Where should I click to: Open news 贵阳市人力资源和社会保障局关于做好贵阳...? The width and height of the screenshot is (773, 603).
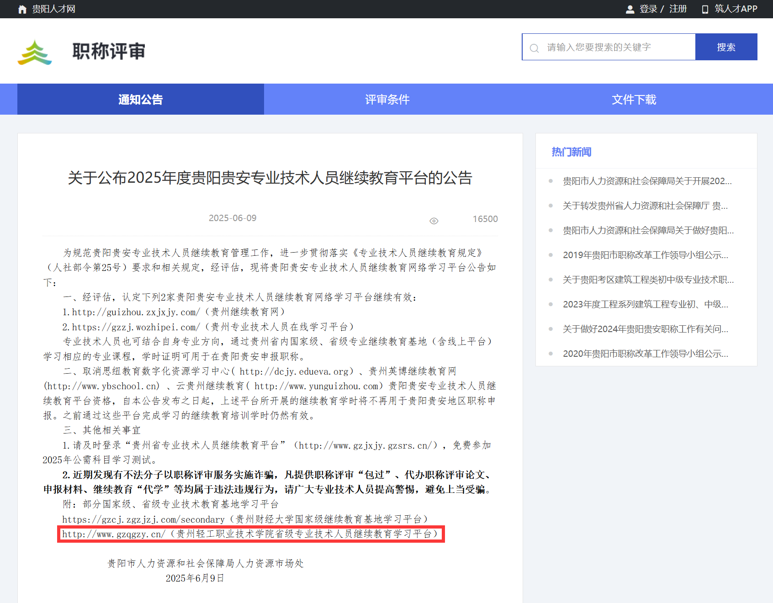(x=648, y=230)
